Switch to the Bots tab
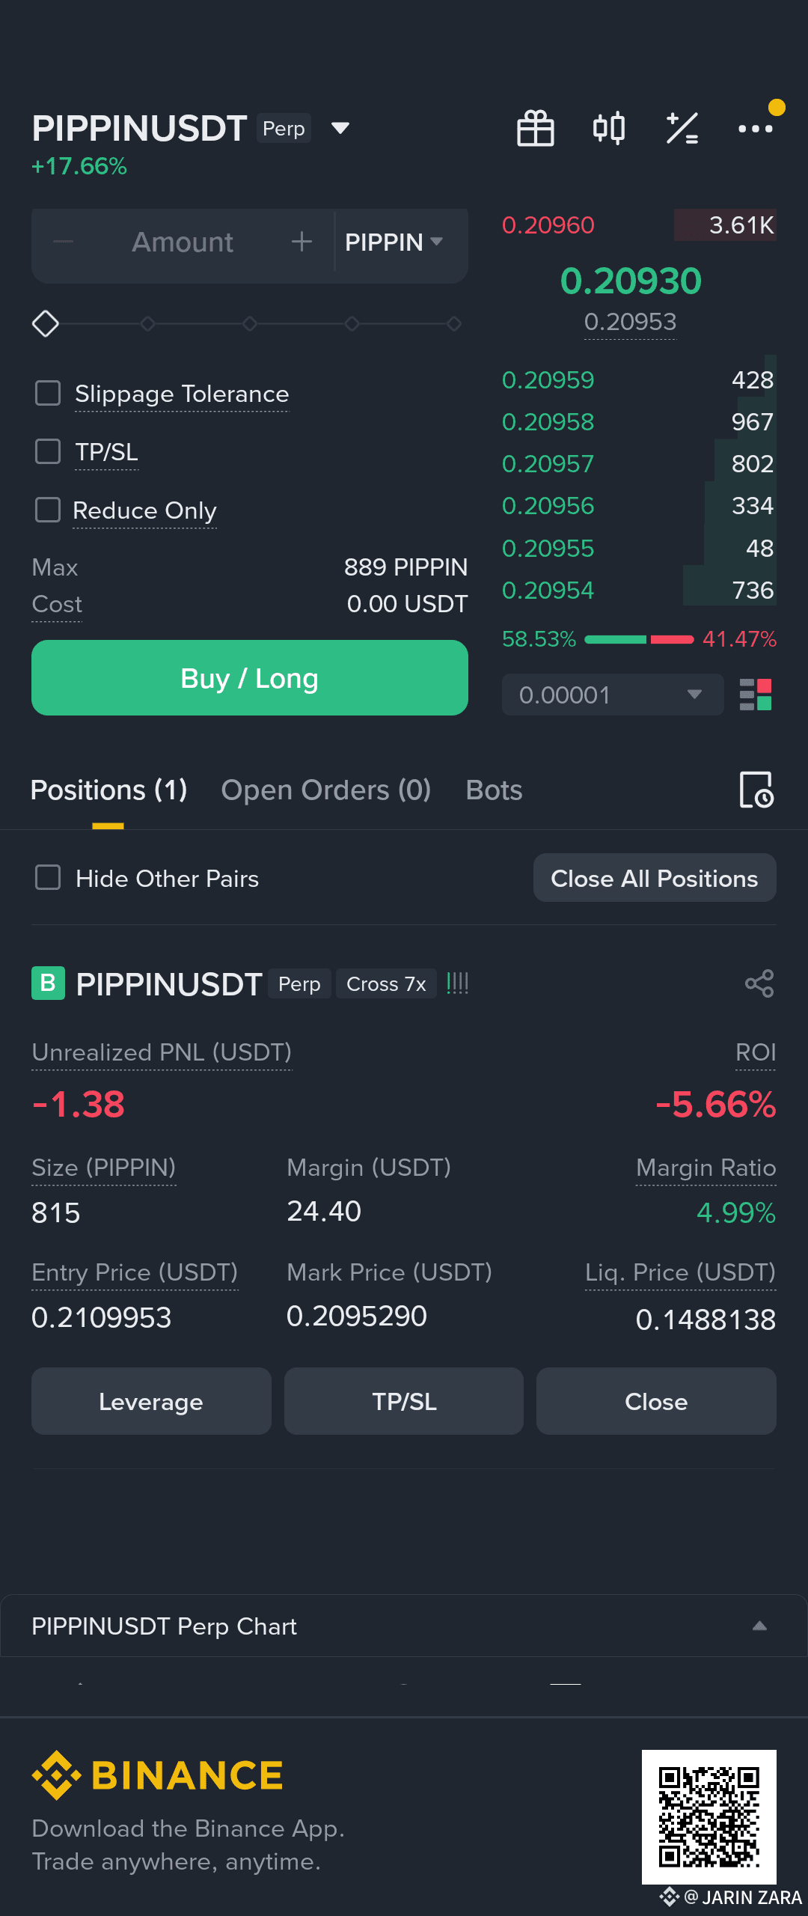This screenshot has height=1916, width=808. [494, 790]
